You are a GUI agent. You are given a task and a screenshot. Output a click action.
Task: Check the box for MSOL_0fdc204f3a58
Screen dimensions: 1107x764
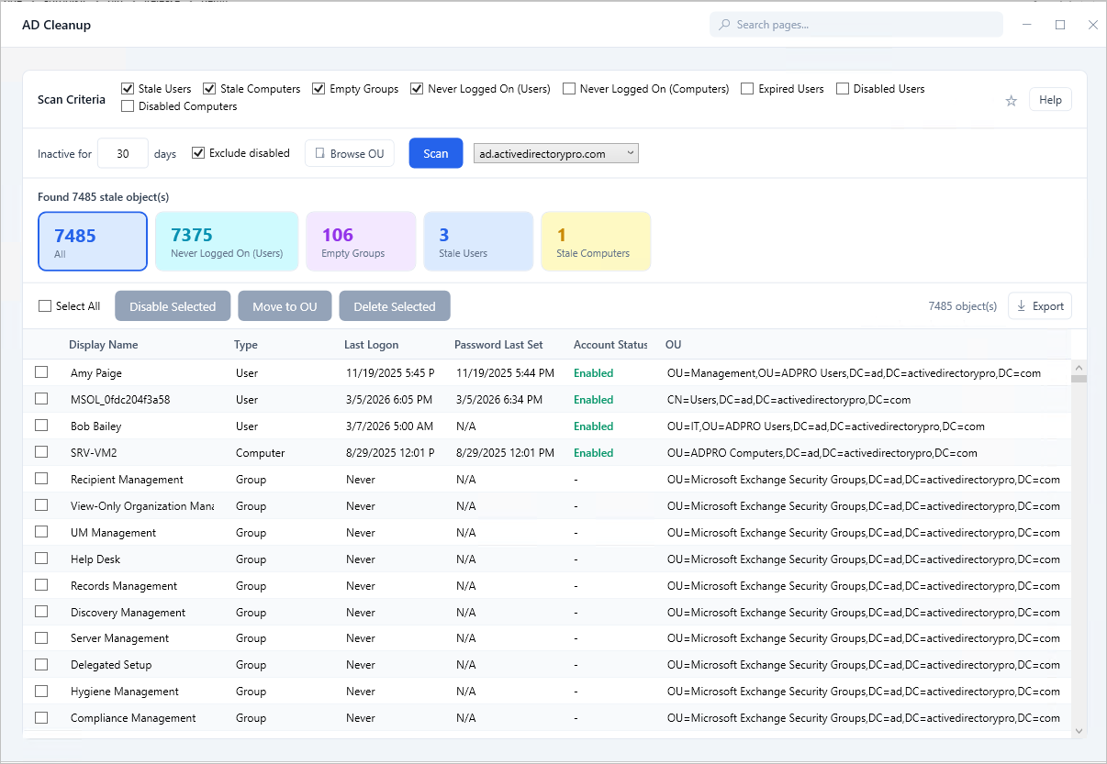tap(41, 399)
